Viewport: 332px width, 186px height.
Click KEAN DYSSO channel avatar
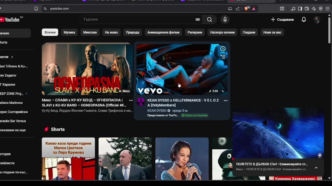[141, 102]
